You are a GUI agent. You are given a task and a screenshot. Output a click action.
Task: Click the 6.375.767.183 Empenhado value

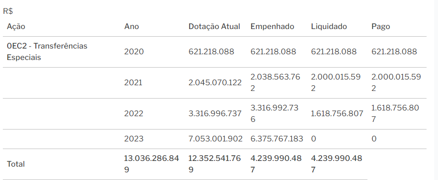point(277,139)
